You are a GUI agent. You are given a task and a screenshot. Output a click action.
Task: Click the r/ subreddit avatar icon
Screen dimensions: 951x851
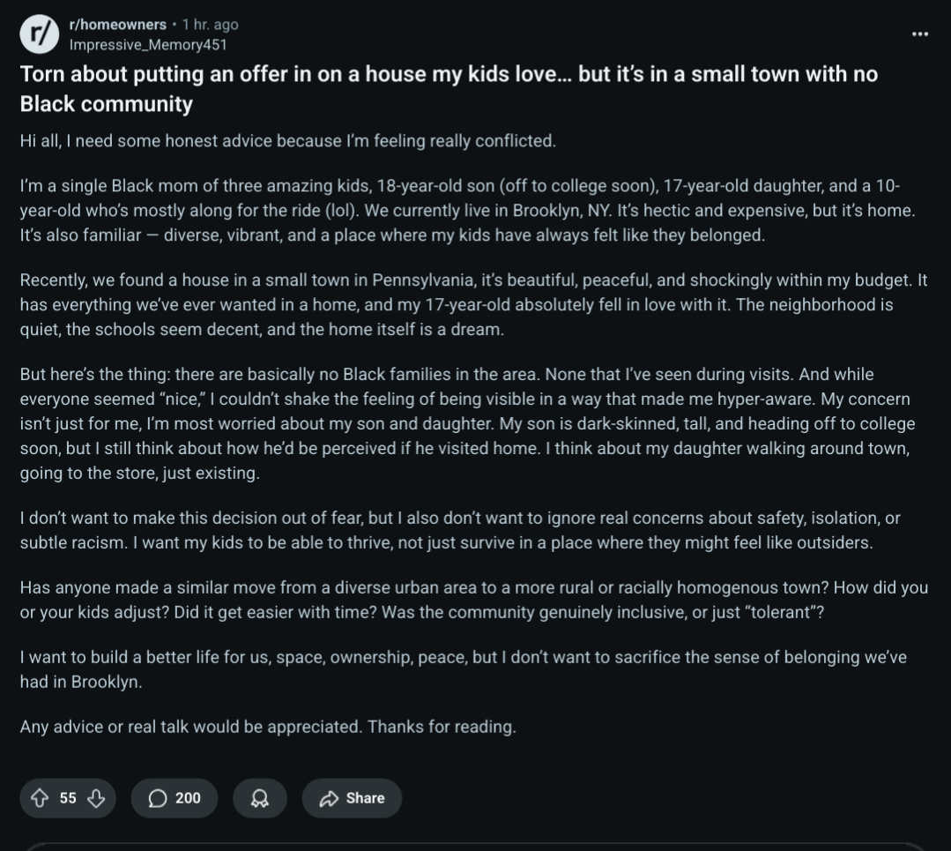[40, 34]
